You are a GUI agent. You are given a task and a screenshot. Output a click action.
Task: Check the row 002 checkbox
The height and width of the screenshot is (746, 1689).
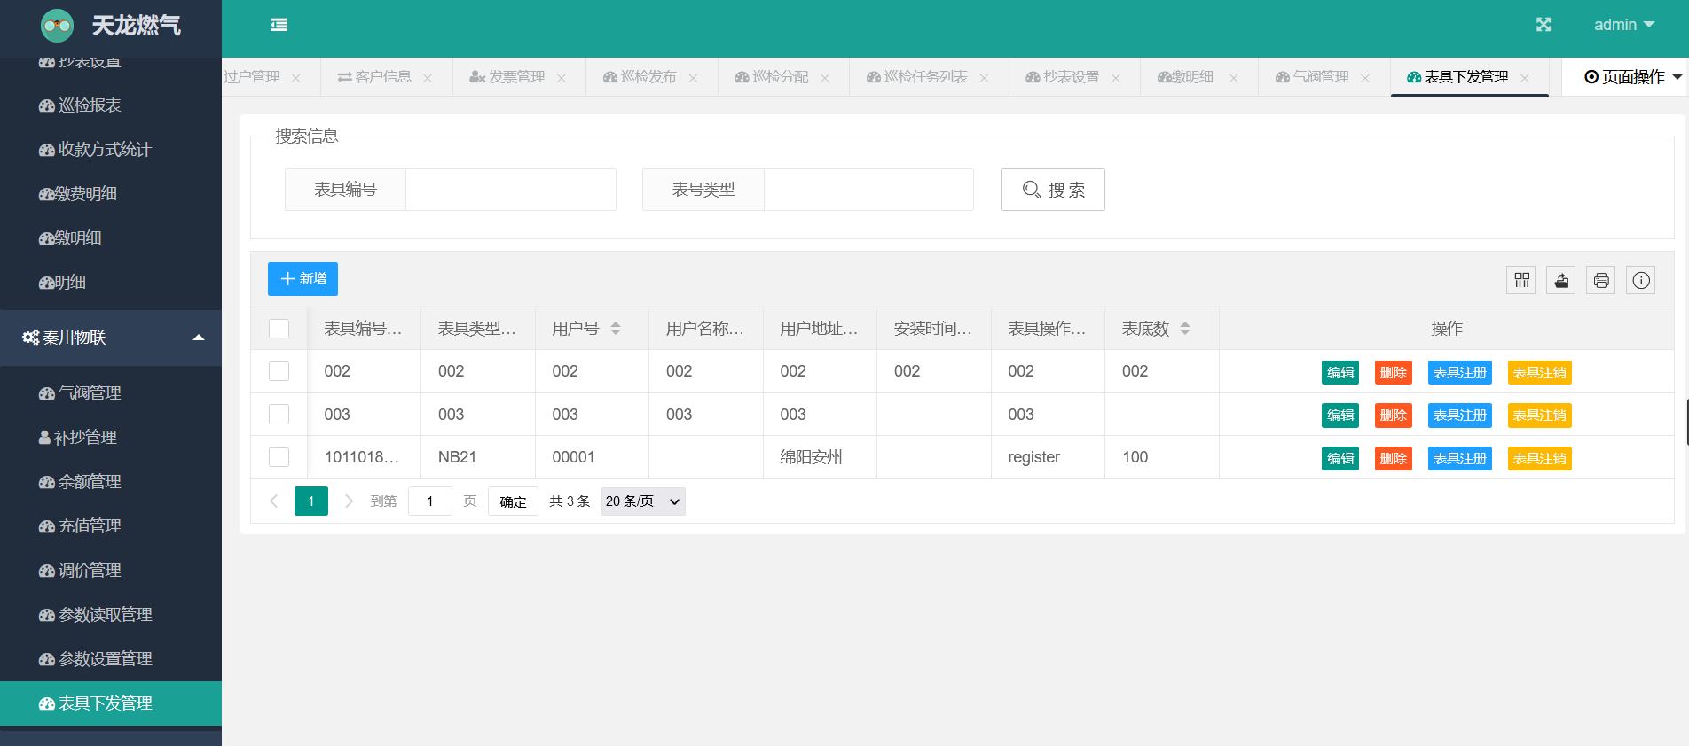[x=279, y=371]
